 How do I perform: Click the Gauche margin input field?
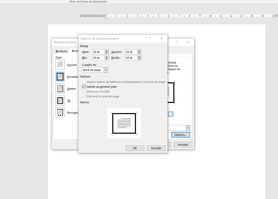click(131, 52)
